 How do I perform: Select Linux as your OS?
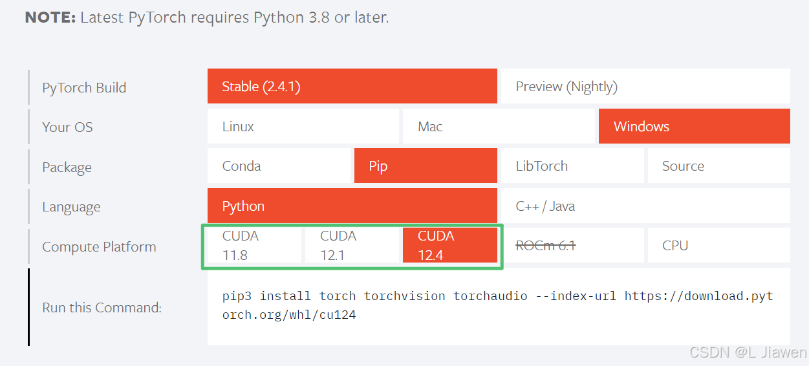click(x=303, y=126)
